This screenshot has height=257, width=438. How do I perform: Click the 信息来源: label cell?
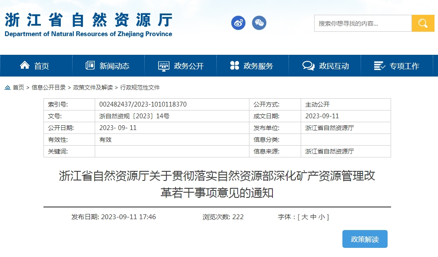(275, 151)
